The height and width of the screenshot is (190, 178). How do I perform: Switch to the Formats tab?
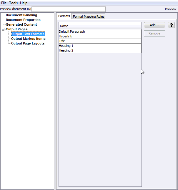click(64, 16)
